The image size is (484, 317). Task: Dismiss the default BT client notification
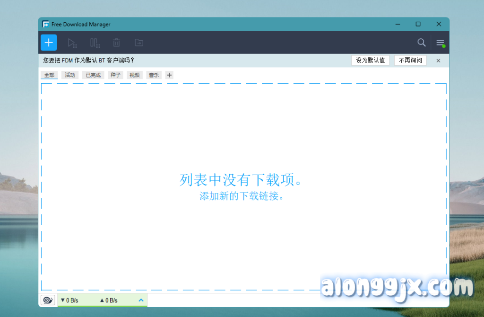pos(438,61)
